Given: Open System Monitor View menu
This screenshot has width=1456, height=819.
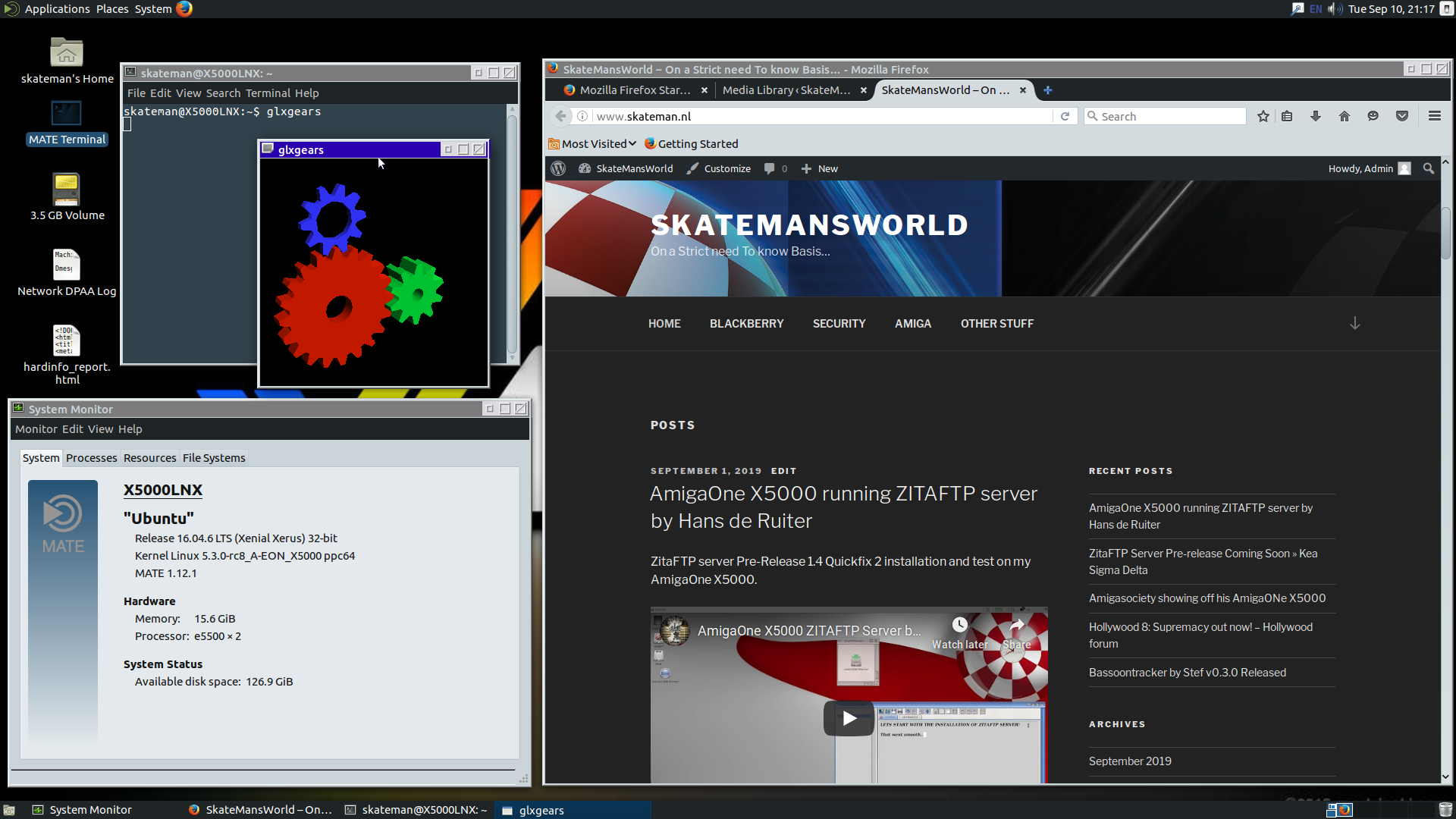Looking at the screenshot, I should point(100,429).
